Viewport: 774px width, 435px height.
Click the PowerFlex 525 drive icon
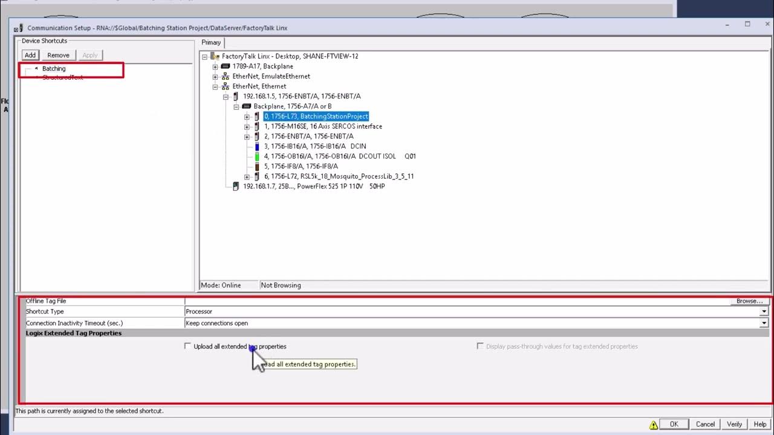tap(236, 187)
